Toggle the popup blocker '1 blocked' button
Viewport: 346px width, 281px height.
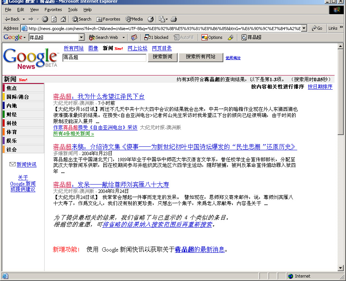coord(156,37)
